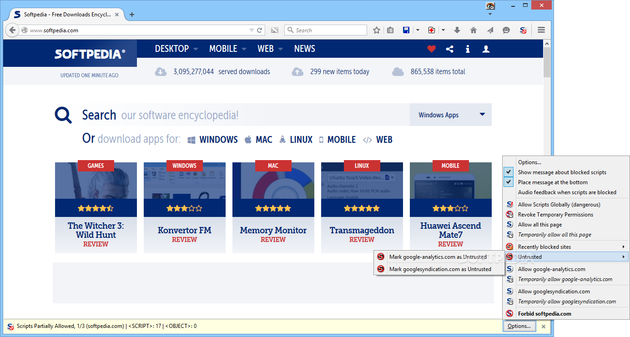Click the Softpedia share icon

[450, 49]
